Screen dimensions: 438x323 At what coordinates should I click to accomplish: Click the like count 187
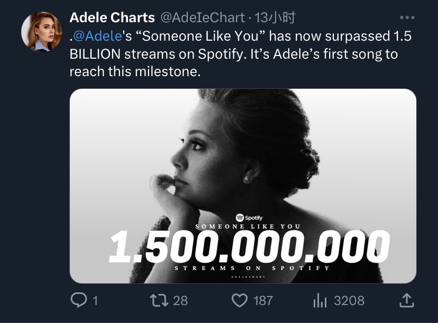point(263,301)
